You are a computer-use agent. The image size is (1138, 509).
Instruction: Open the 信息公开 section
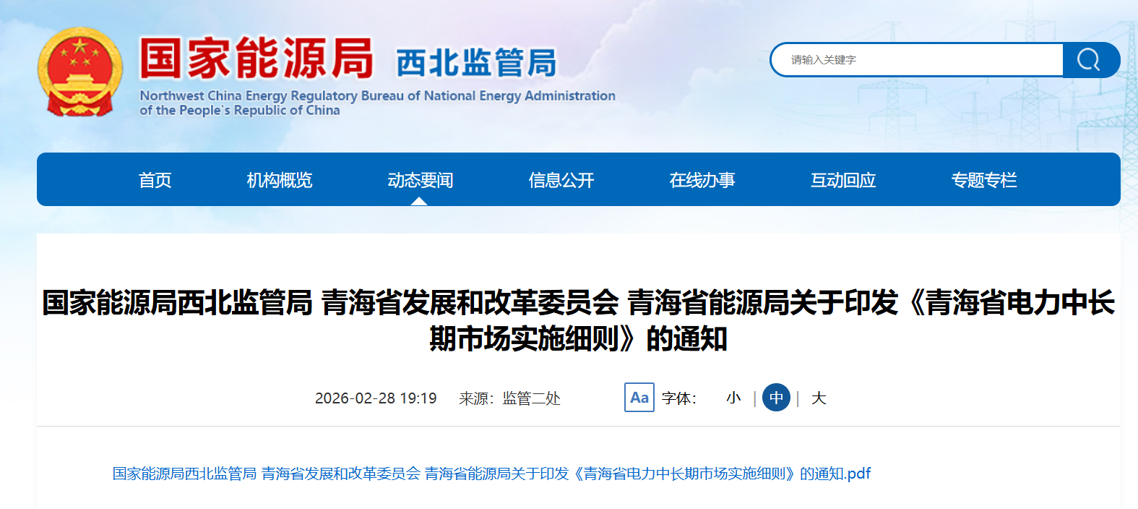point(561,180)
